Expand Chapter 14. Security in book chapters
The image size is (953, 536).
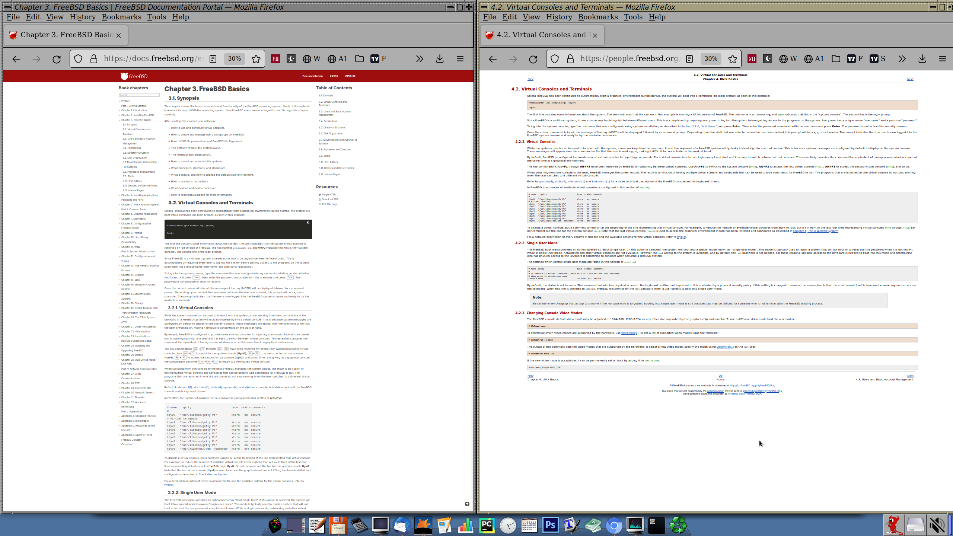[x=119, y=275]
